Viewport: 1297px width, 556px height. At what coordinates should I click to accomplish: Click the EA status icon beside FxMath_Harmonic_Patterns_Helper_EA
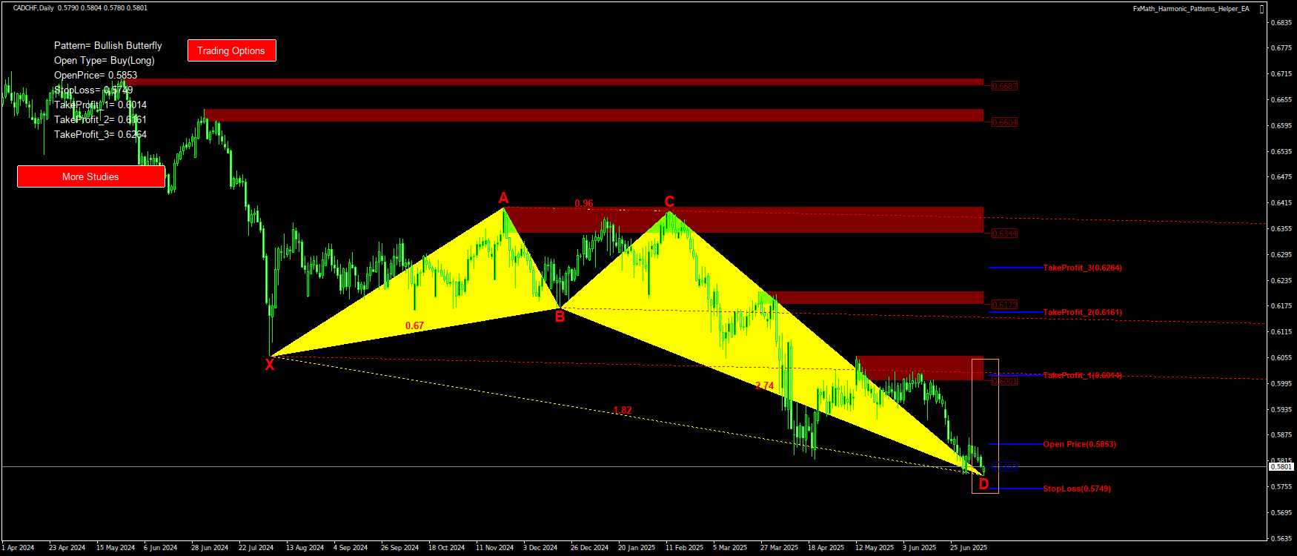pyautogui.click(x=1261, y=9)
